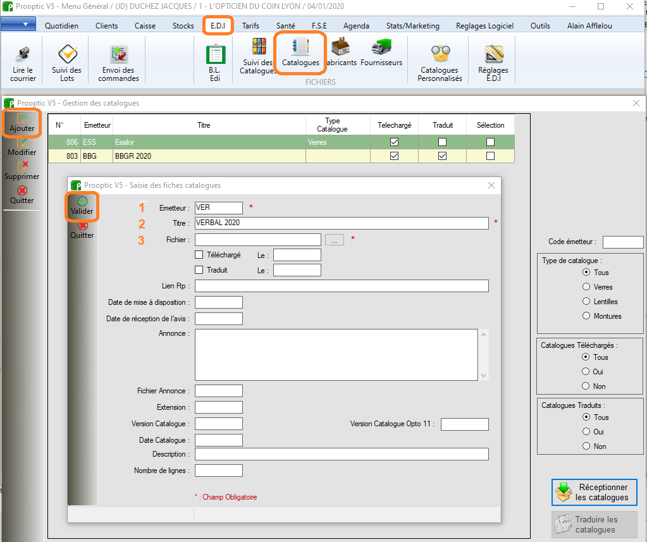Viewport: 647px width, 542px height.
Task: Close the Saisie des fiches catalogues dialog
Action: (491, 185)
